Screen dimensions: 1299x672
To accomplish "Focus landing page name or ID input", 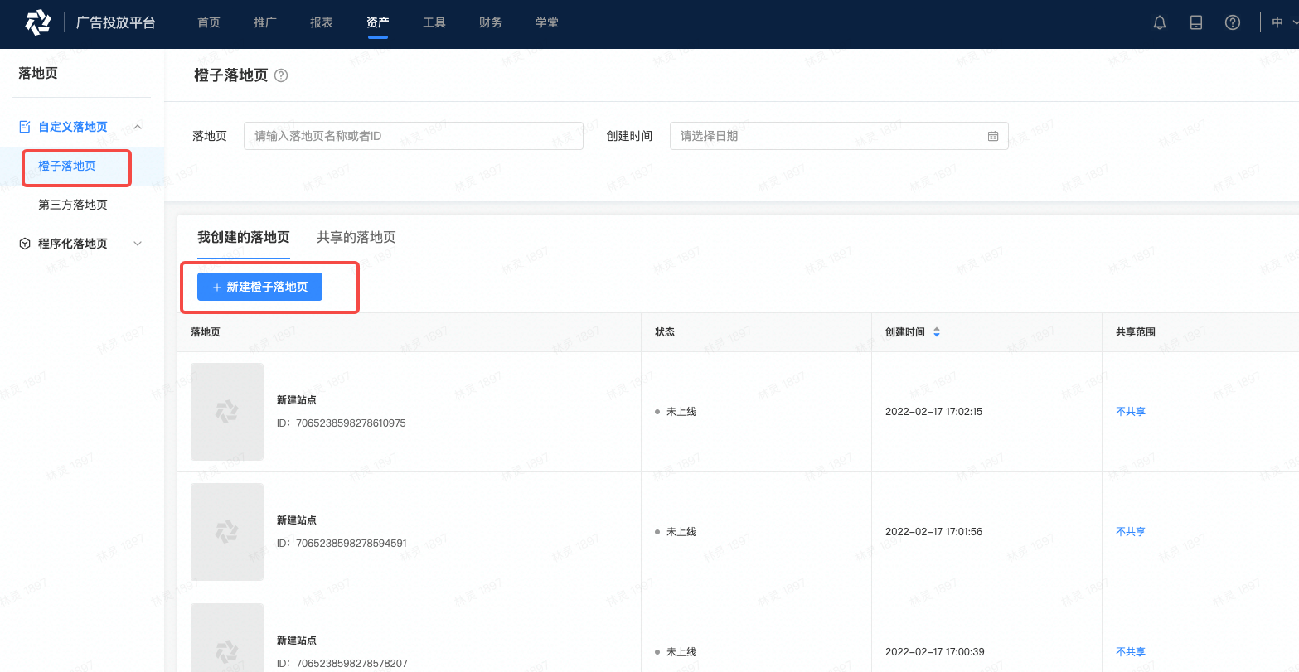I will pos(414,136).
